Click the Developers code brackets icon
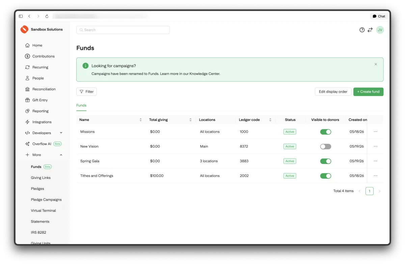Screen dimensions: 405x264 coord(27,133)
